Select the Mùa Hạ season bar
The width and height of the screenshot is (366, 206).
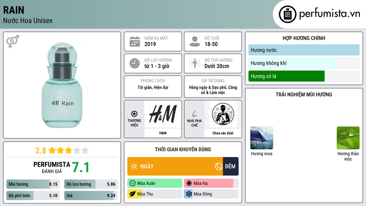pyautogui.click(x=211, y=183)
